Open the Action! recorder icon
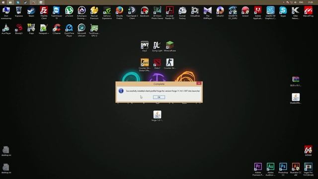Viewport: 318px width, 179px height. 245,11
